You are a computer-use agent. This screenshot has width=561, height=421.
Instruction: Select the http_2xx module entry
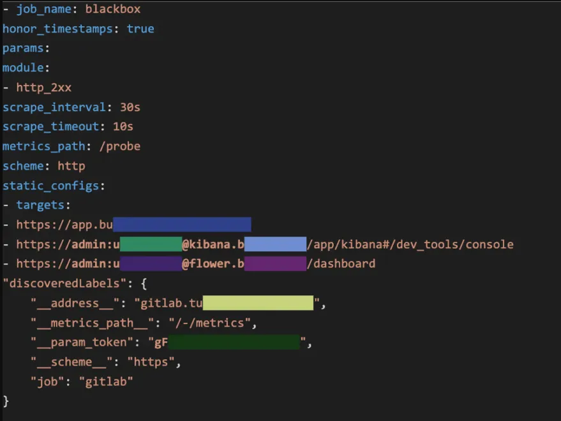(x=43, y=87)
